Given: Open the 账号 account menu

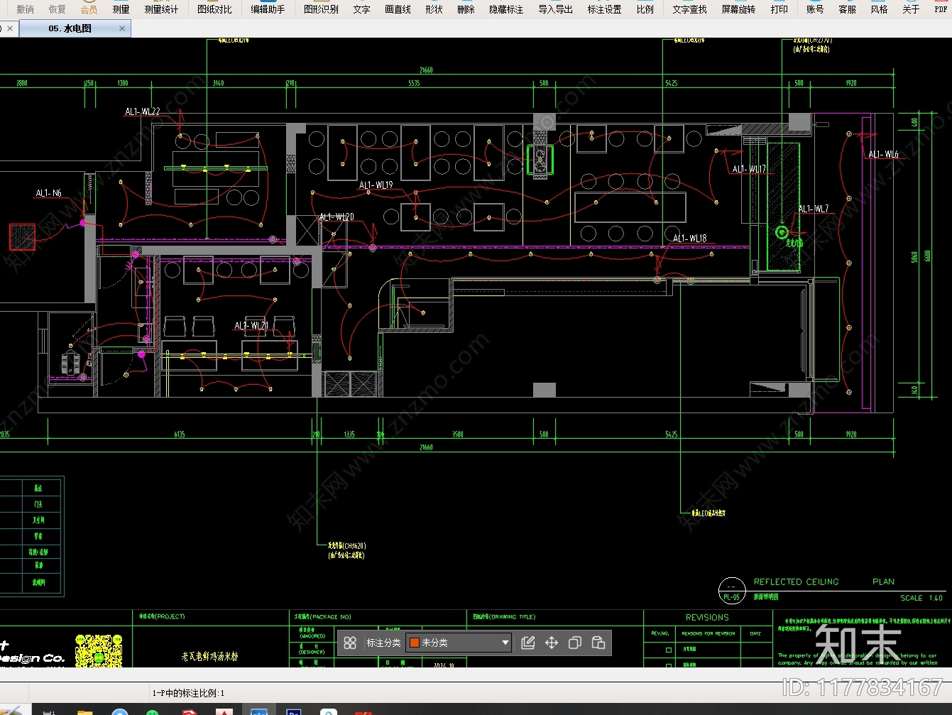Looking at the screenshot, I should click(815, 9).
